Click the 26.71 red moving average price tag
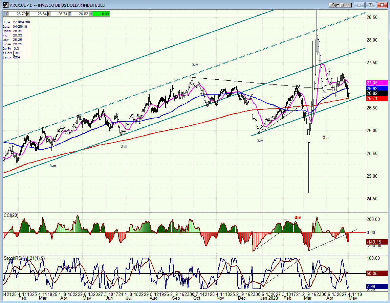The image size is (390, 303). (377, 99)
